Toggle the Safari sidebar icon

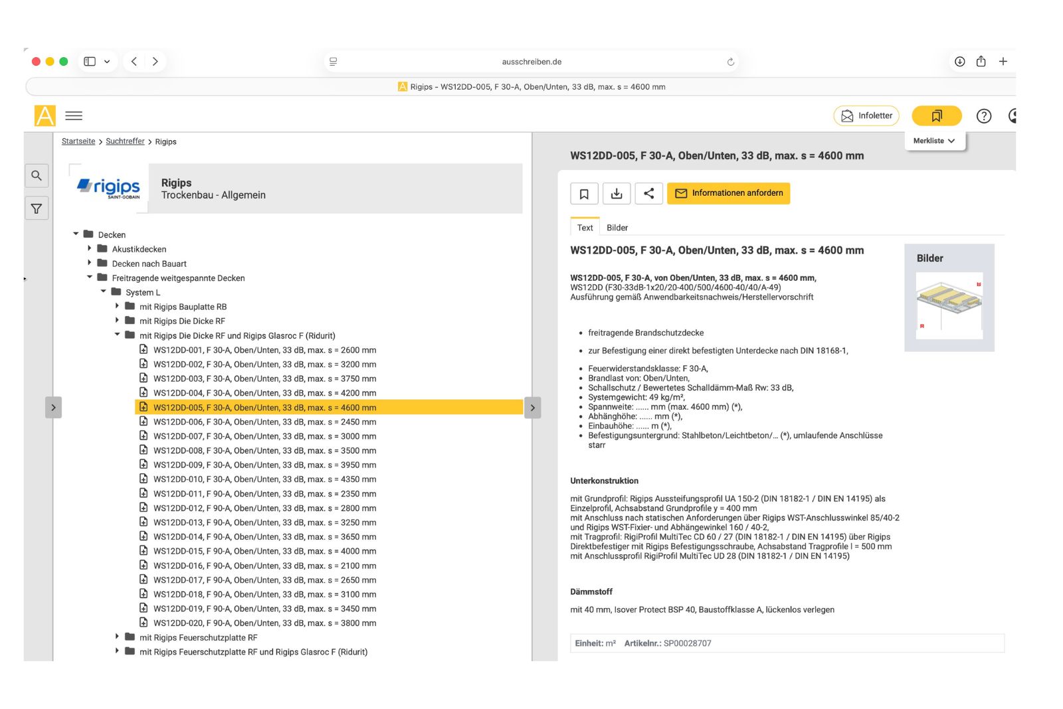point(90,62)
